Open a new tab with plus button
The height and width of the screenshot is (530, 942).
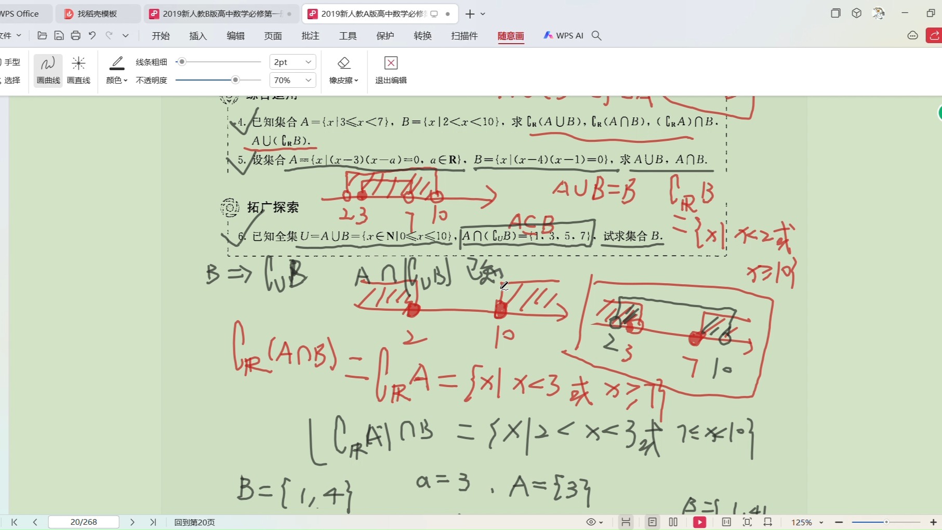pyautogui.click(x=470, y=14)
